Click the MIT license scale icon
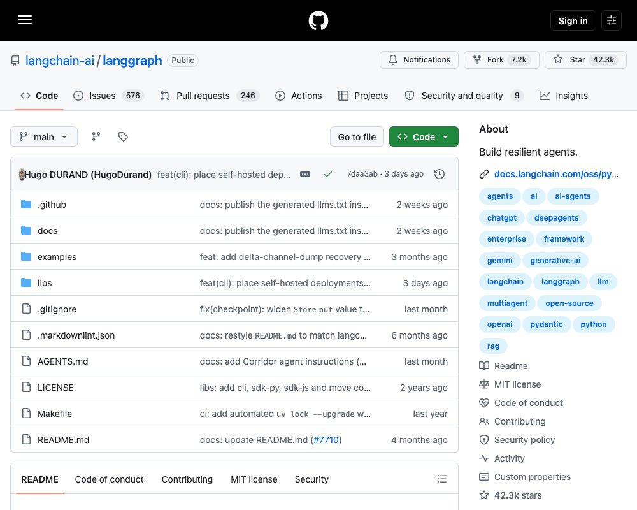This screenshot has width=637, height=510. pyautogui.click(x=484, y=384)
